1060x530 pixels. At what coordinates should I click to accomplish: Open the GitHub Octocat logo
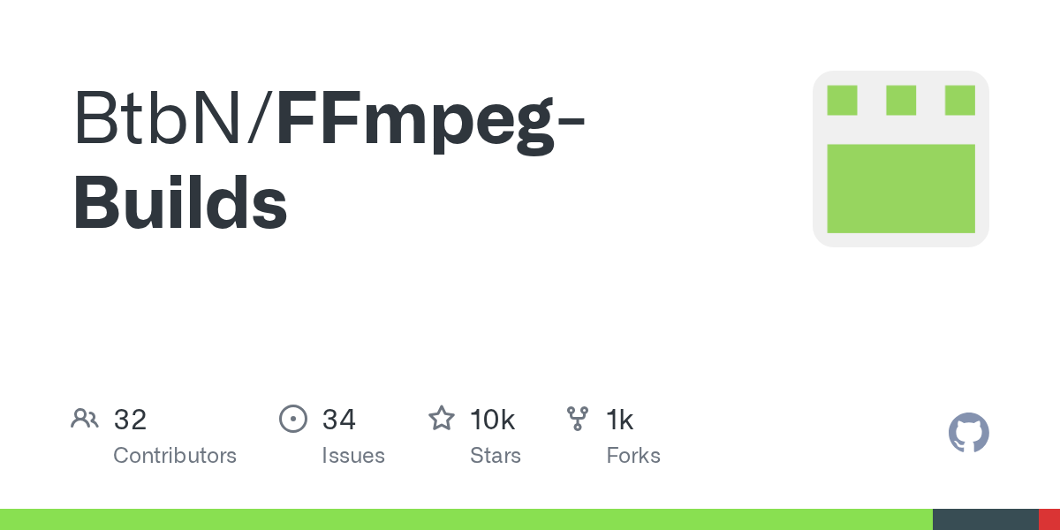pyautogui.click(x=968, y=433)
